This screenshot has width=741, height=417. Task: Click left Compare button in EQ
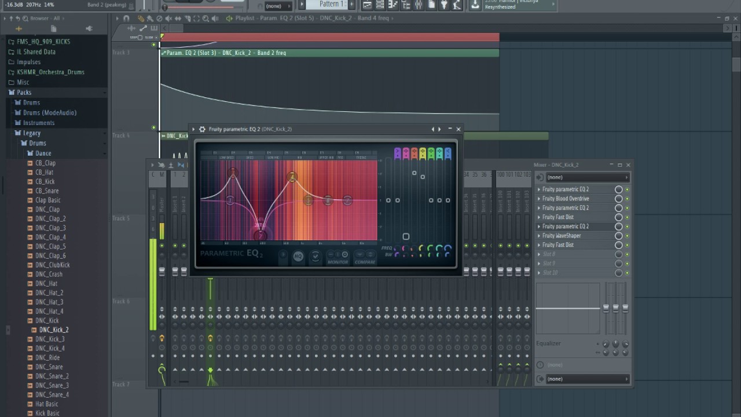pos(360,254)
